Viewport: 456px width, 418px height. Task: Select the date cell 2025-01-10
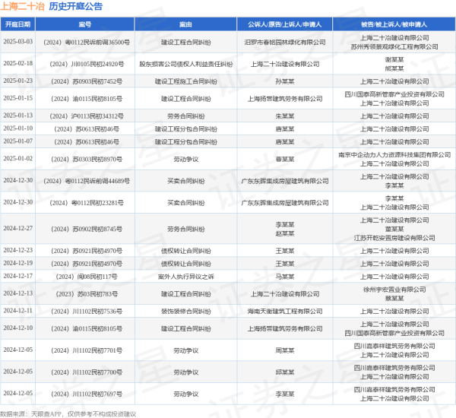pos(17,128)
